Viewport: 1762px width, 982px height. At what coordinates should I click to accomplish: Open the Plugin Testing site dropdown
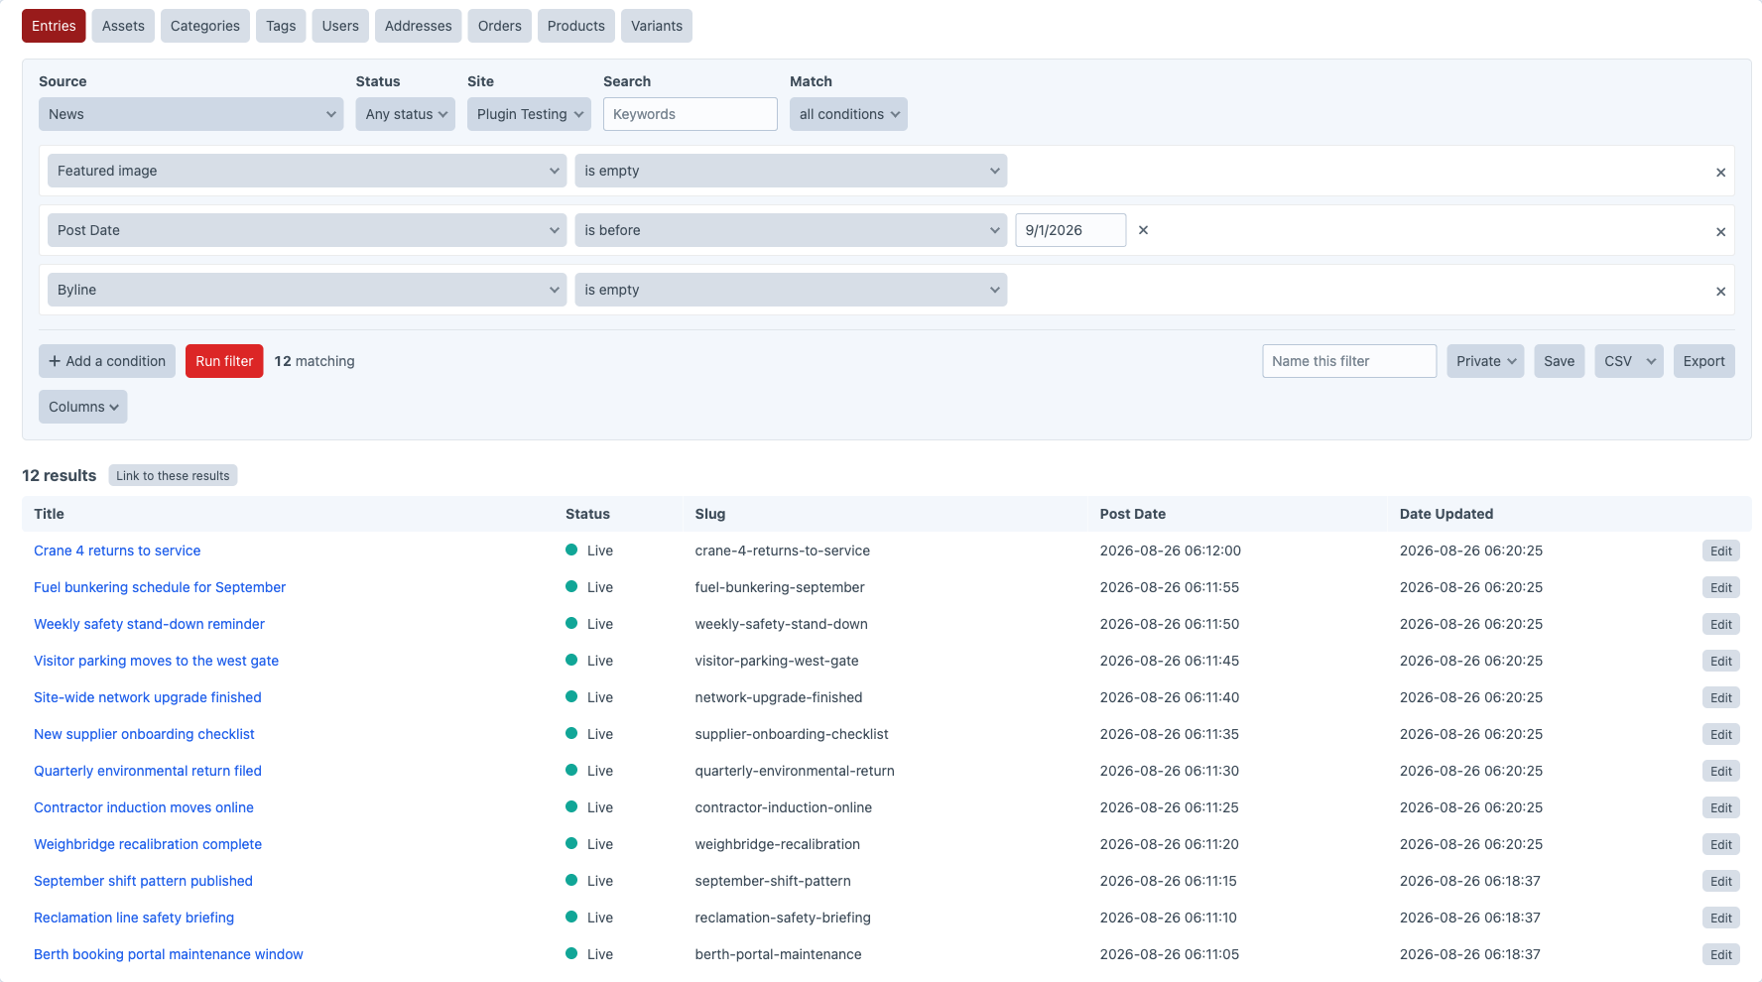[529, 114]
